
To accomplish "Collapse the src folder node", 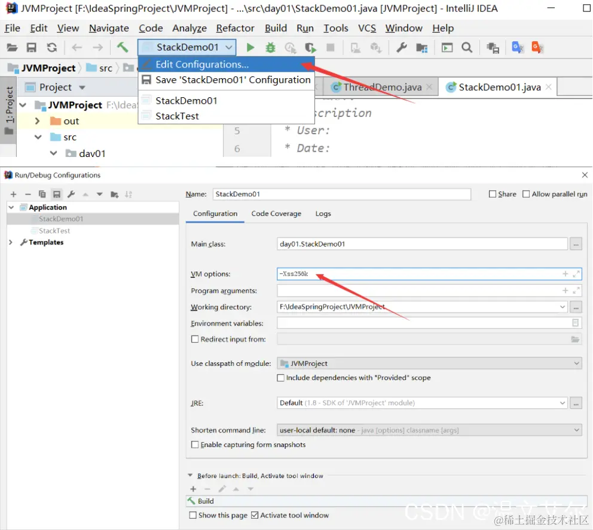I will 38,137.
